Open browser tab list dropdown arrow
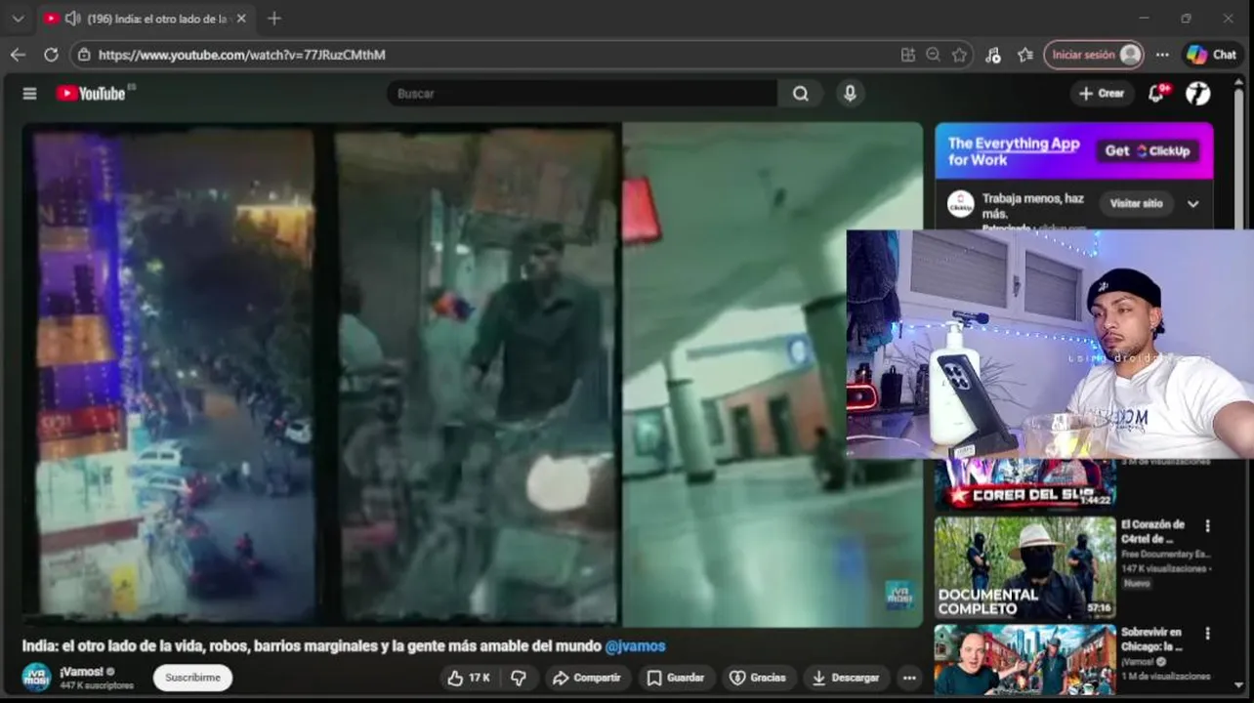 (18, 19)
